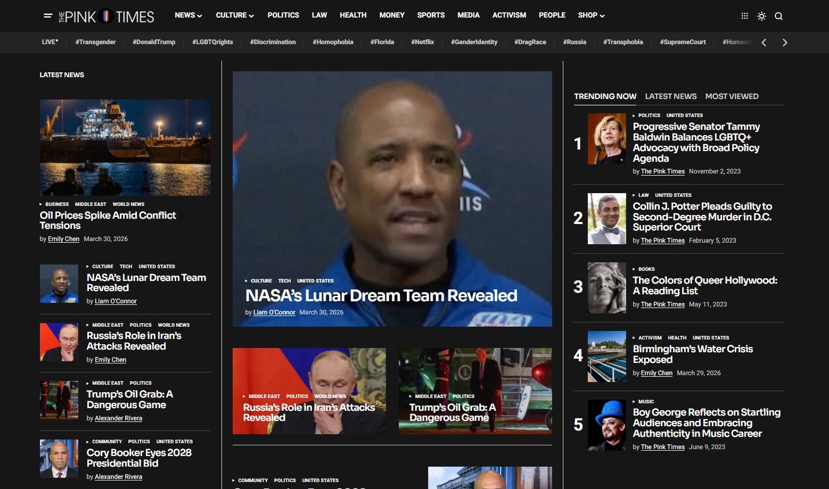Expand the Shop dropdown menu
829x489 pixels.
point(591,15)
